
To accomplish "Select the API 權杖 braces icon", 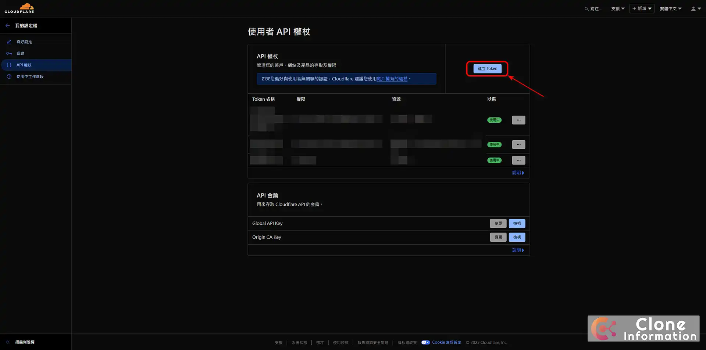I will click(x=9, y=65).
